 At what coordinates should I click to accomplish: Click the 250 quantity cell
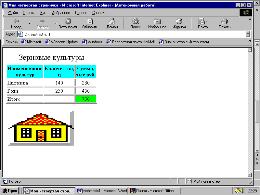[x=59, y=91]
